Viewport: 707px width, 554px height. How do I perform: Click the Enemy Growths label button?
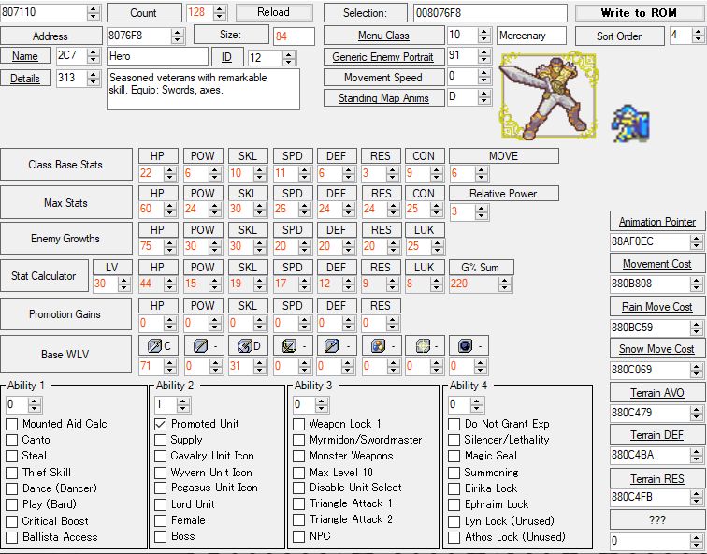point(65,239)
